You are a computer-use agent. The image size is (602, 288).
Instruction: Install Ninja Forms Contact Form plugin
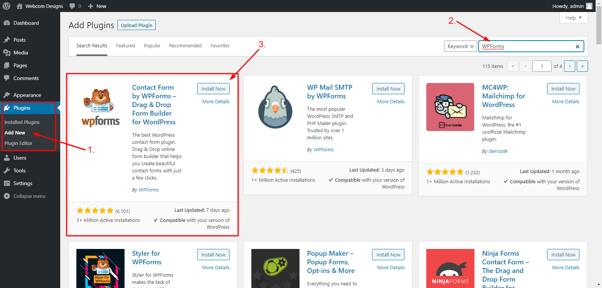click(563, 255)
